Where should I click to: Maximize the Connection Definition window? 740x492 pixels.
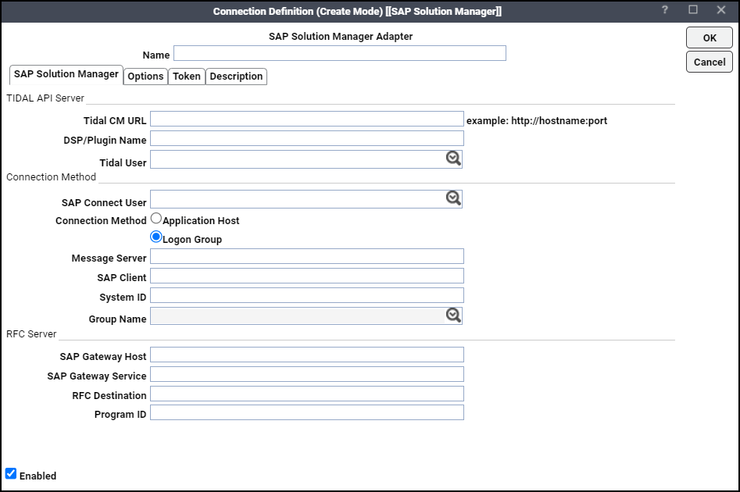pyautogui.click(x=693, y=10)
